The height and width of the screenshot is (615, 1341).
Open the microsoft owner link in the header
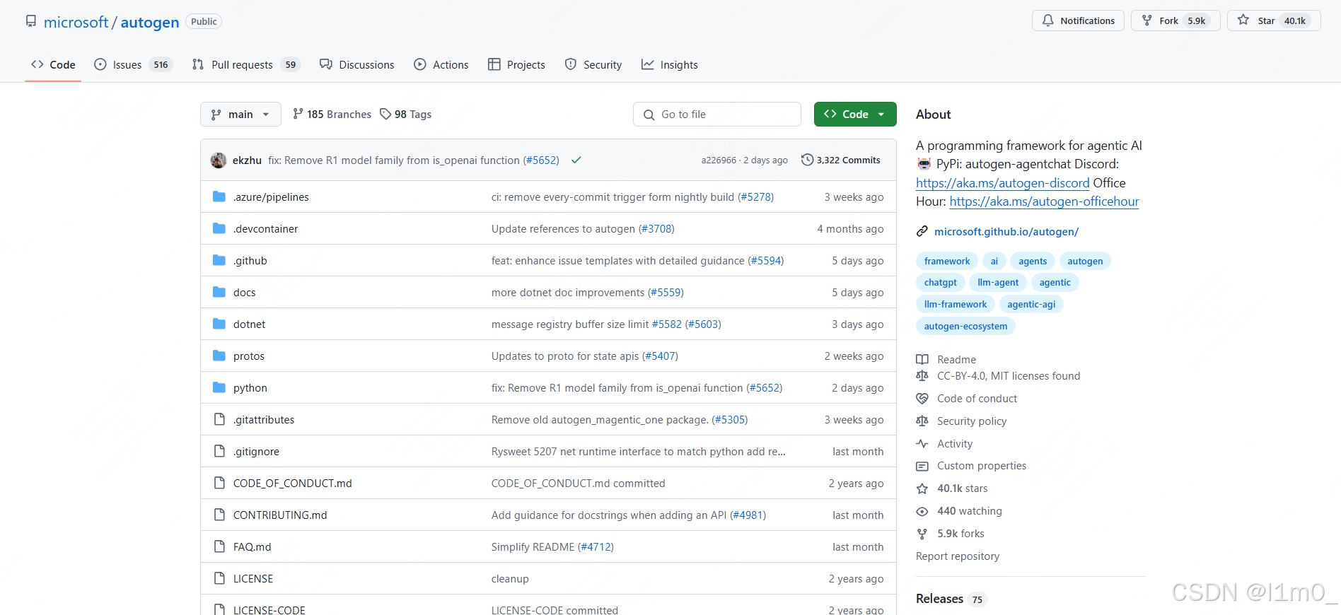(x=76, y=22)
